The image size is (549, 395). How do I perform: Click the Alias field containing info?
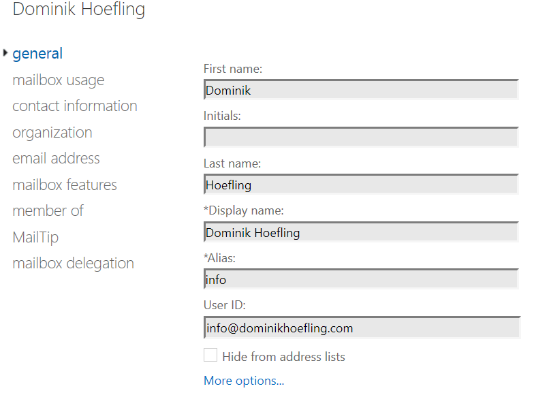click(361, 279)
